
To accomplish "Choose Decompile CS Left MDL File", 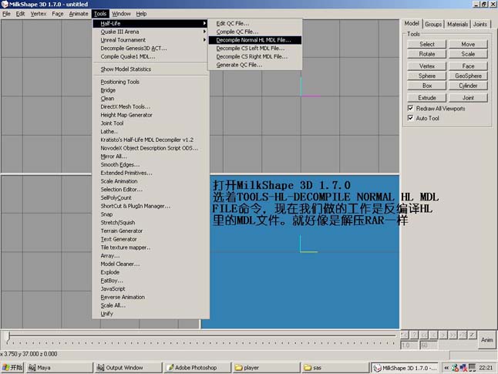I will tap(255, 48).
